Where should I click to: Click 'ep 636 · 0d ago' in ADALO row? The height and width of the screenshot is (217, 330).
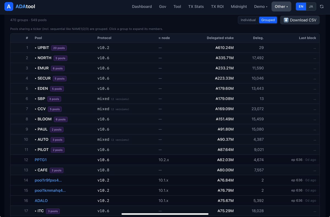(x=304, y=201)
